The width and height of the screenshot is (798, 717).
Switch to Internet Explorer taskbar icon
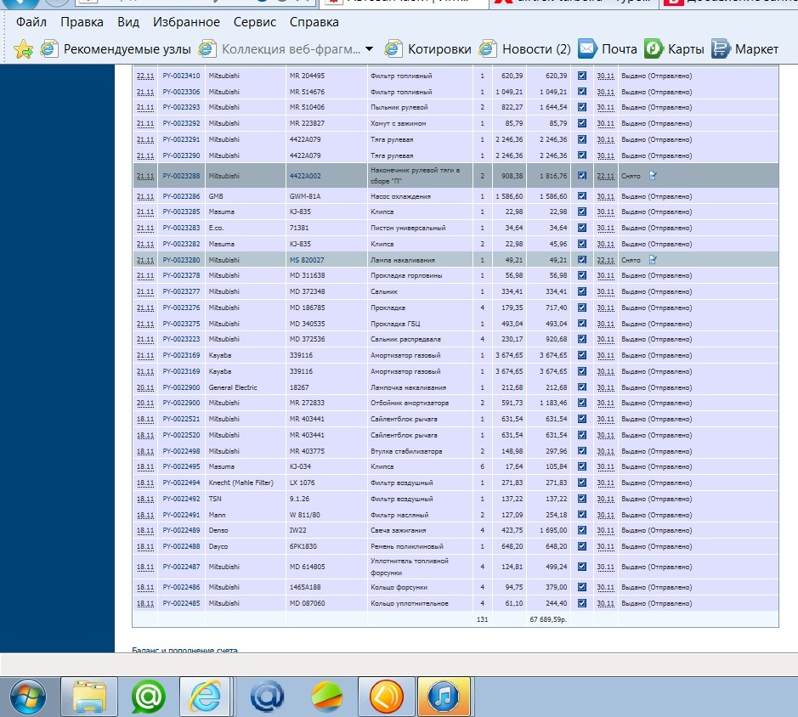click(x=205, y=697)
